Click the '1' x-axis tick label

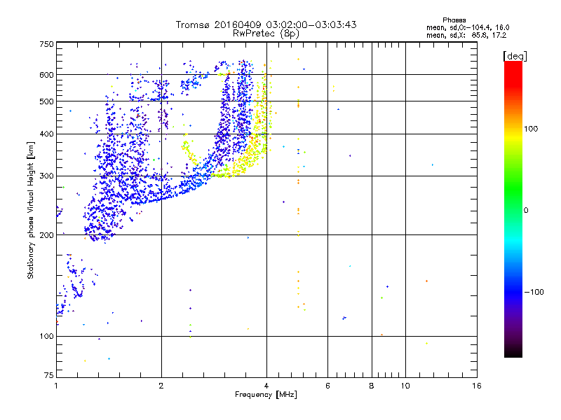56,386
